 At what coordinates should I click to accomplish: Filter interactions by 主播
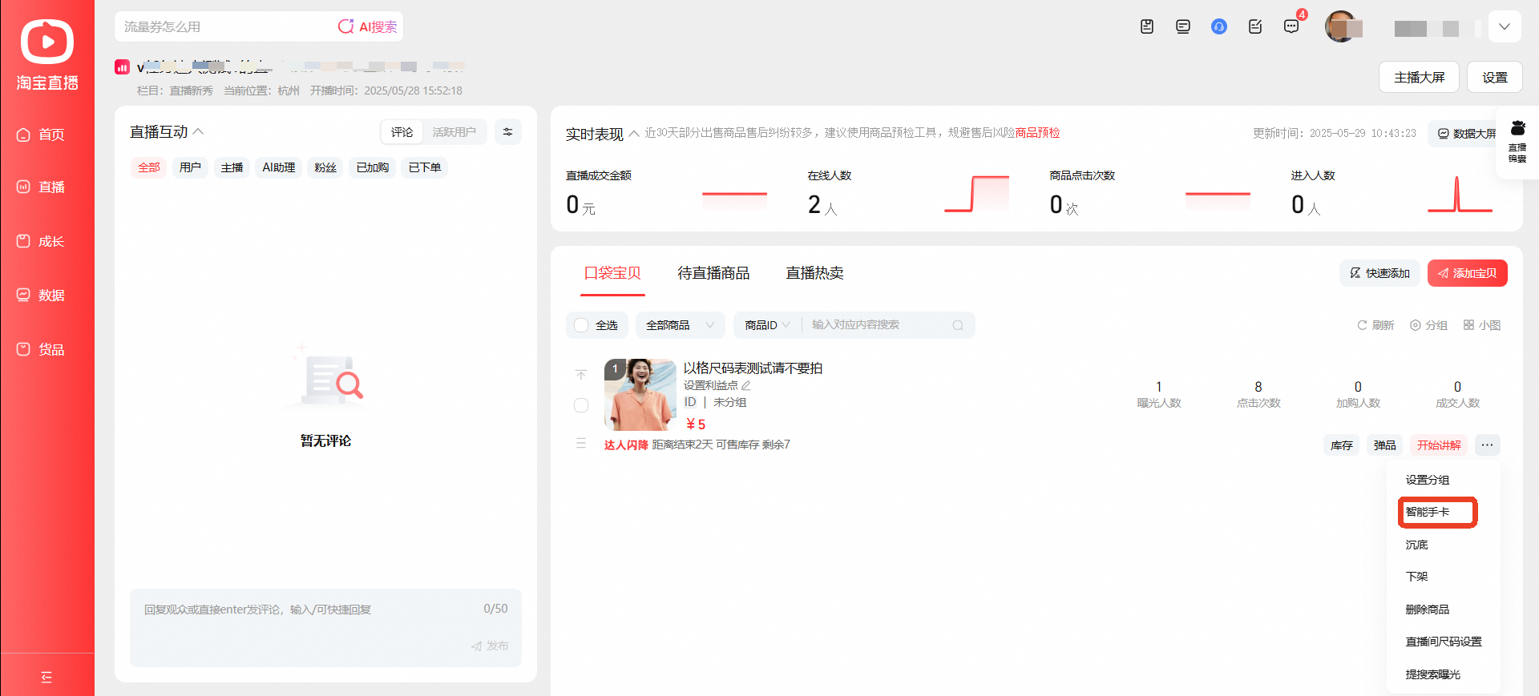232,167
